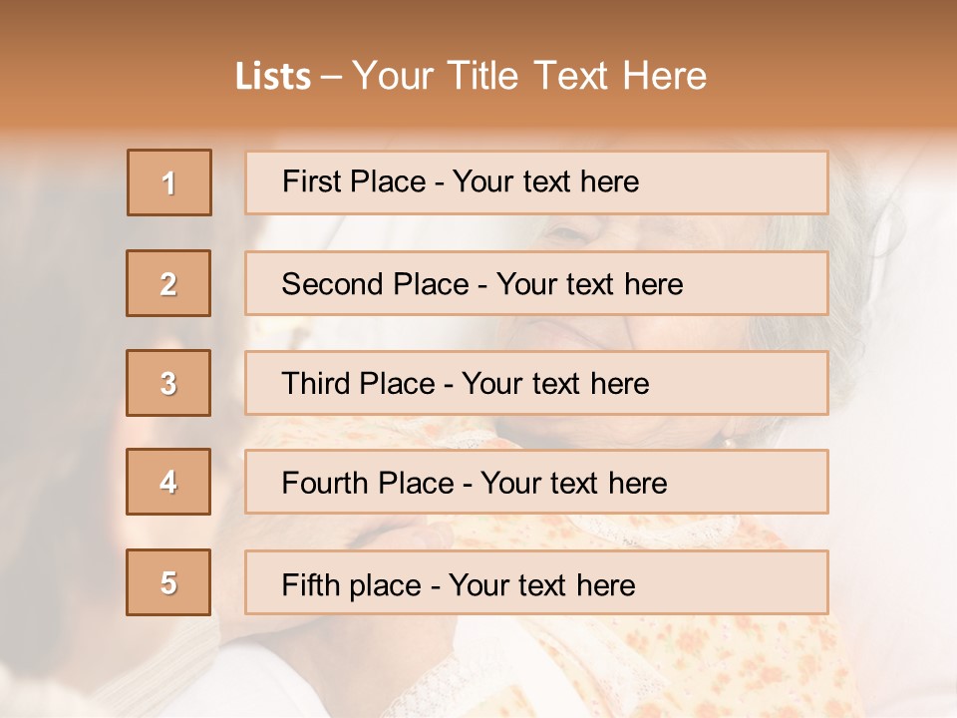
Task: Click the slide title text
Action: click(x=472, y=76)
